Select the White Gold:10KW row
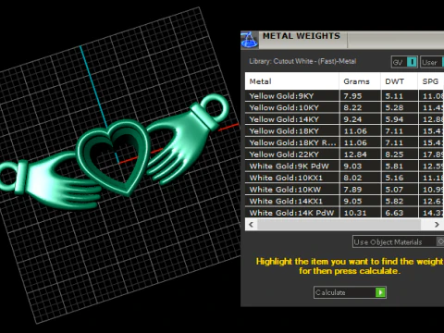 344,190
